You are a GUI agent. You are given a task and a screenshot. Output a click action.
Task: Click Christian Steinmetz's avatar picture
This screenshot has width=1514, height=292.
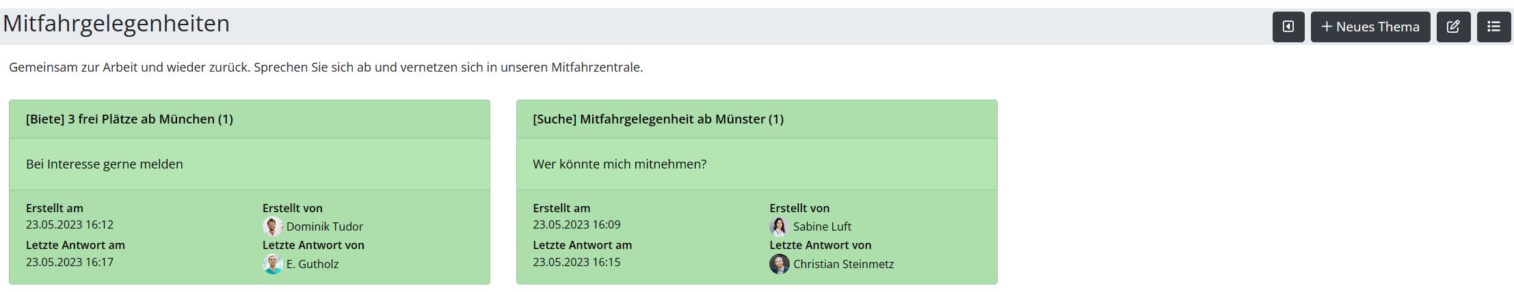tap(779, 264)
